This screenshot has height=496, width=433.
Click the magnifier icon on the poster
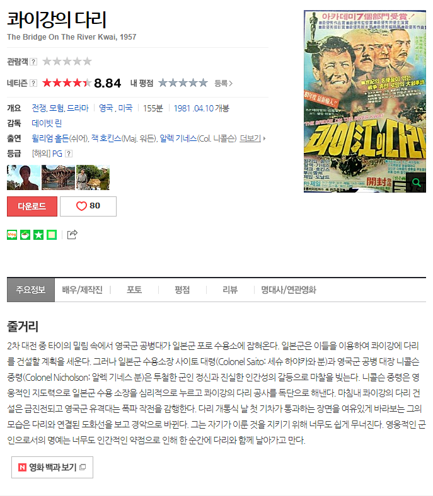coord(416,183)
